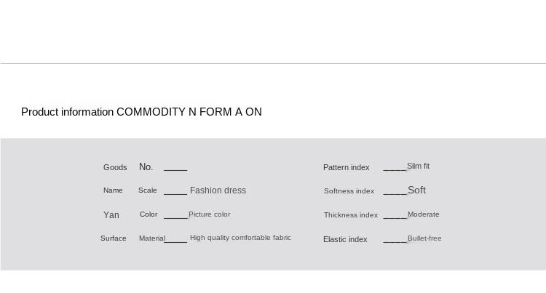Click the Pattern index label
The height and width of the screenshot is (293, 546).
tap(347, 168)
